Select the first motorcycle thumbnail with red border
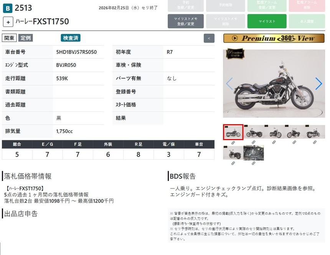Image resolution: width=330 pixels, height=255 pixels. coord(233,132)
